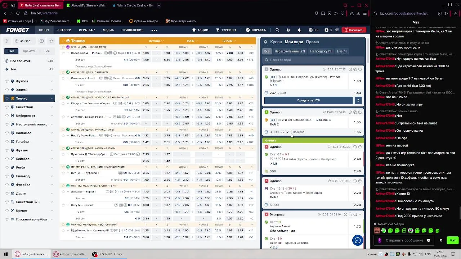Click odds 1.83 for Соболенко win

(146, 53)
